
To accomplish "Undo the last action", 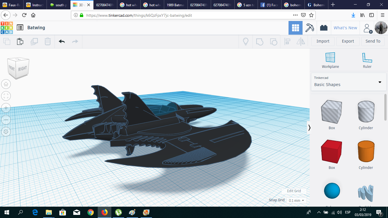I will coord(62,41).
